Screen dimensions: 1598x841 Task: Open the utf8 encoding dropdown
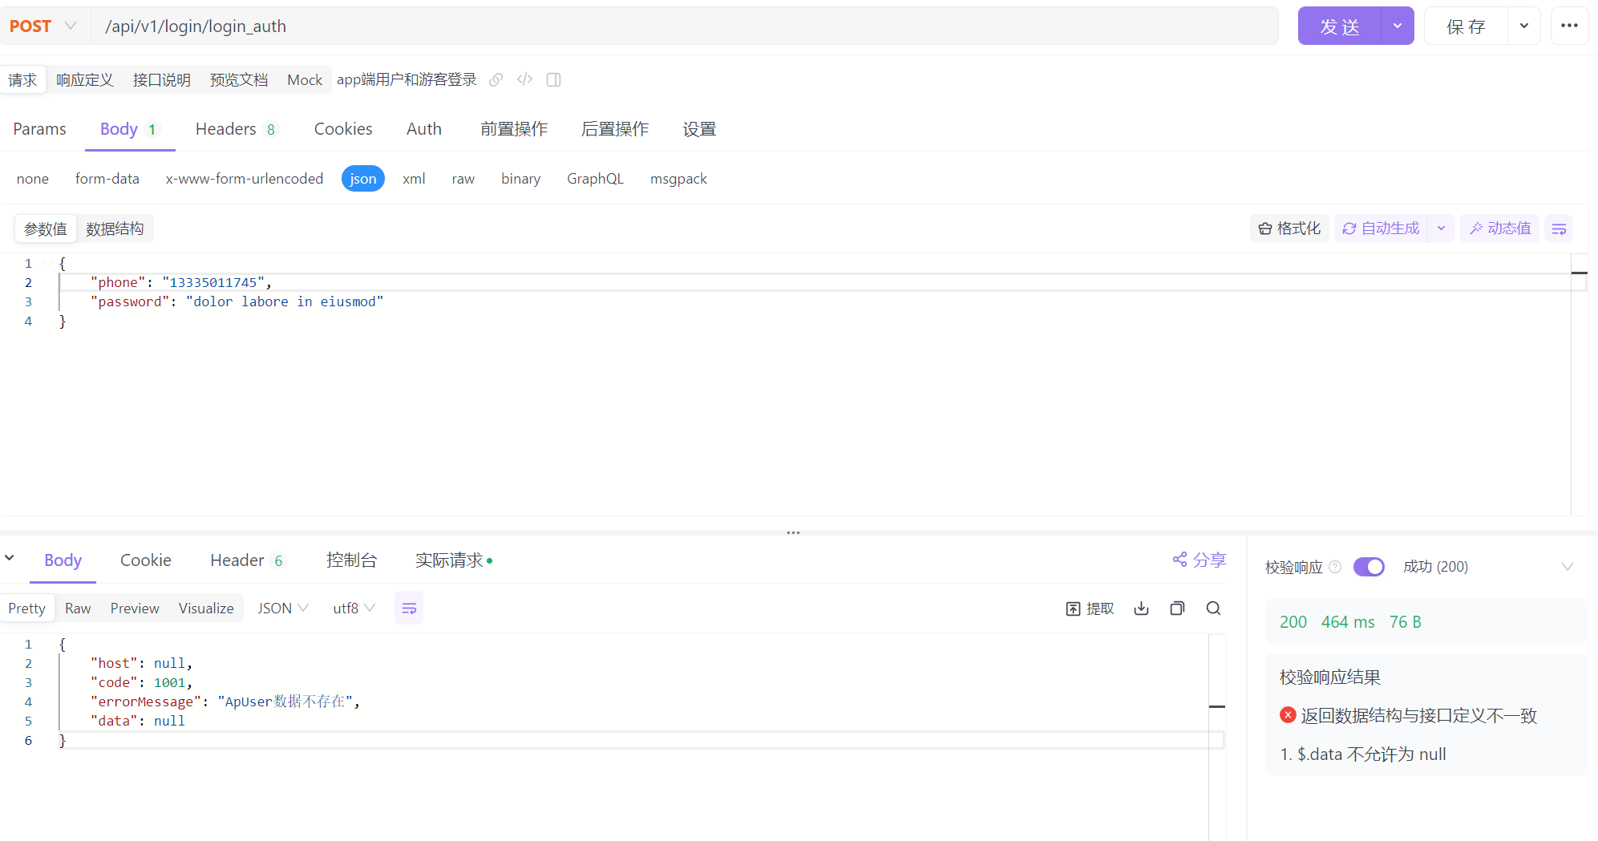pyautogui.click(x=354, y=609)
